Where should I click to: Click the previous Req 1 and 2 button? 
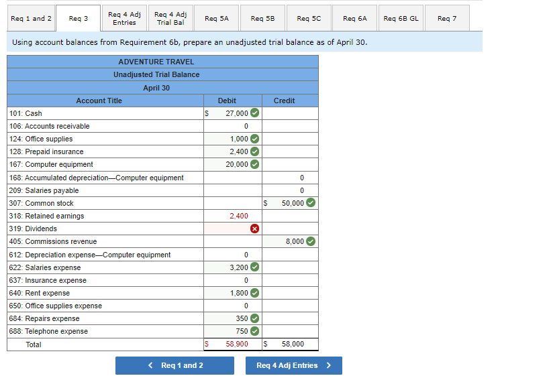coord(174,365)
